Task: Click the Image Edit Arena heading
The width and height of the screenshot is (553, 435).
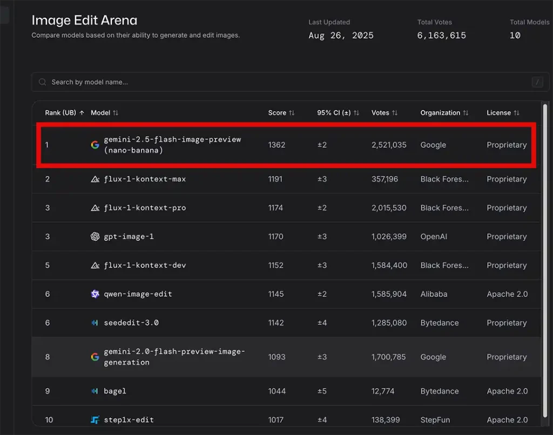Action: point(84,20)
